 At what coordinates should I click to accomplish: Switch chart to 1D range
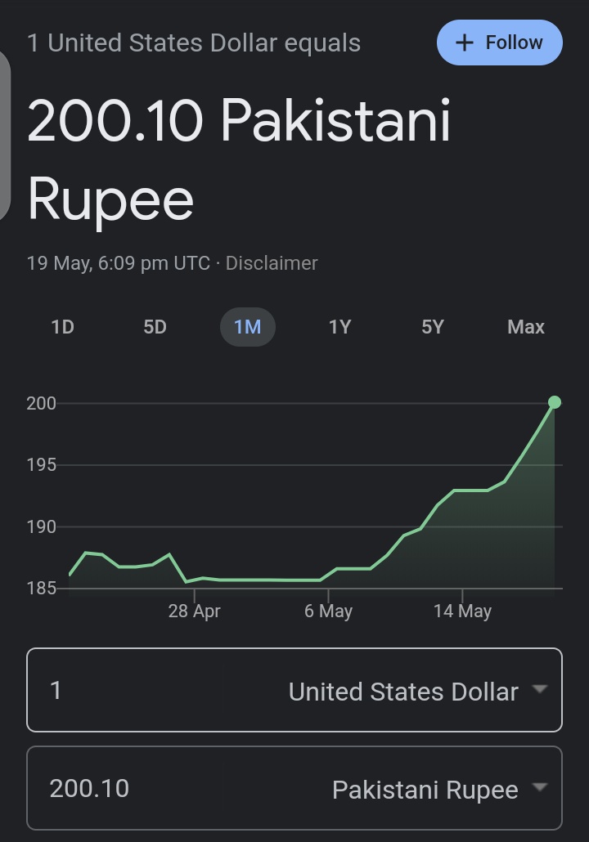[x=62, y=327]
